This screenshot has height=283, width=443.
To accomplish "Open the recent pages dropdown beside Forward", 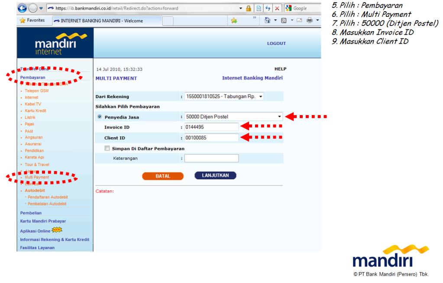I will point(41,8).
